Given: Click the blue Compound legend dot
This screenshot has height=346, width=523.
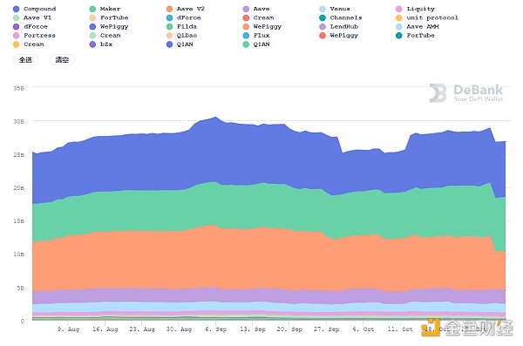Looking at the screenshot, I should coord(16,9).
